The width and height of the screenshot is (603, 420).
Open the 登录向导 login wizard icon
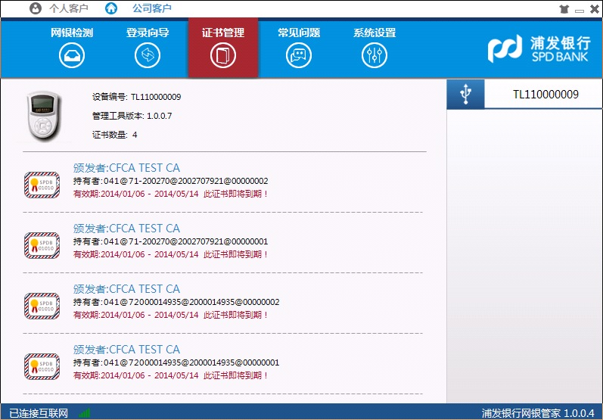(x=148, y=54)
